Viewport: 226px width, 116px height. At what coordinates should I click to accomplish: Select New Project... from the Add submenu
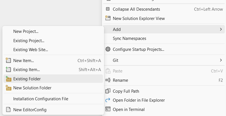(x=26, y=31)
